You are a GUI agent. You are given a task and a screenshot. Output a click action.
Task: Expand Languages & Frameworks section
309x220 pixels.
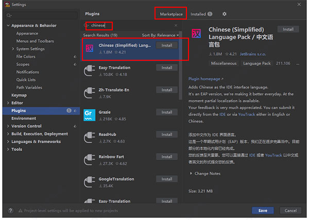(8, 142)
